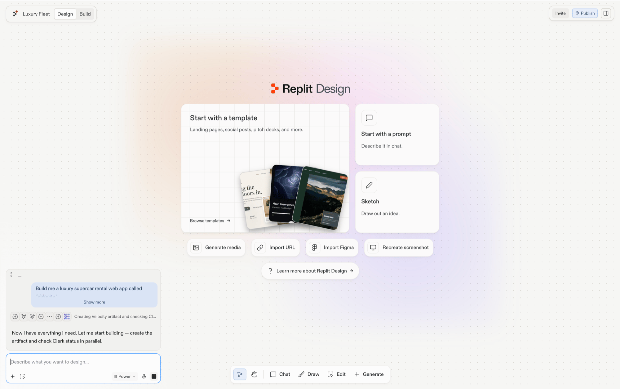Select Generate media

(216, 248)
